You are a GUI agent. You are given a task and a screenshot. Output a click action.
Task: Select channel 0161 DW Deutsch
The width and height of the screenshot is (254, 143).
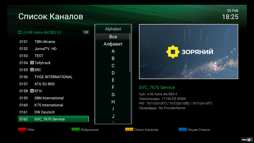[x=44, y=112]
